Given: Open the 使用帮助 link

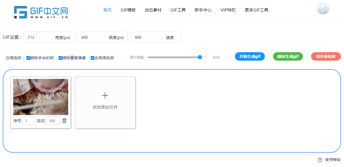Looking at the screenshot, I should (x=333, y=160).
